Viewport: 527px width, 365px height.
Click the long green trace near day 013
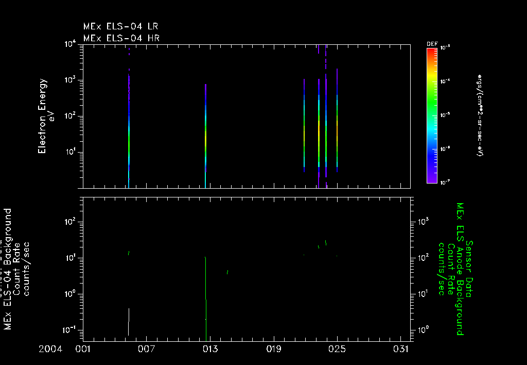coord(206,299)
